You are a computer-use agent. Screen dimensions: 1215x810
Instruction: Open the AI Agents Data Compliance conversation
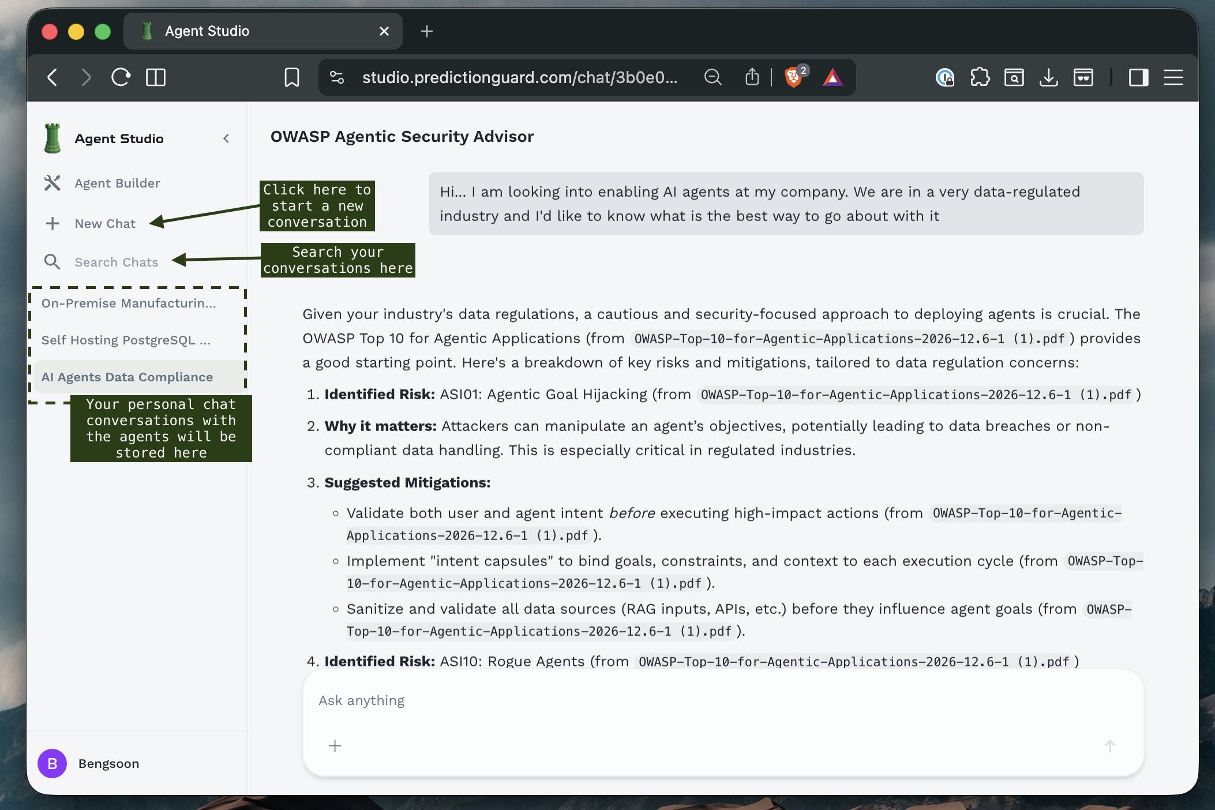[x=127, y=377]
